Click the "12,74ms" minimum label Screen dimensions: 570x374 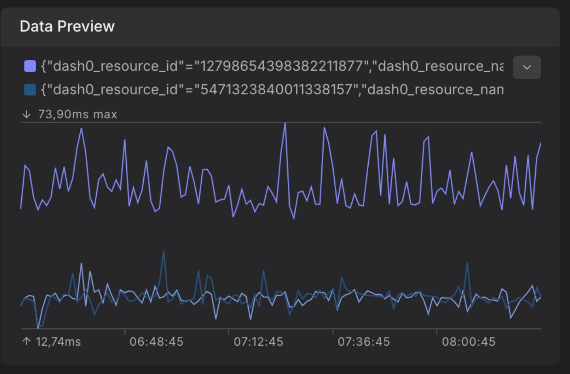[58, 342]
